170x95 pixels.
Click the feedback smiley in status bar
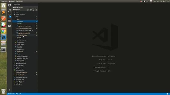[x=168, y=94]
